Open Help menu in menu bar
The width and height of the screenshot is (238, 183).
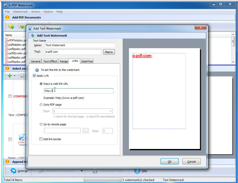click(59, 12)
